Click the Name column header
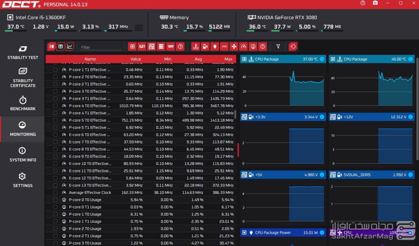Image resolution: width=419 pixels, height=246 pixels. (x=90, y=59)
